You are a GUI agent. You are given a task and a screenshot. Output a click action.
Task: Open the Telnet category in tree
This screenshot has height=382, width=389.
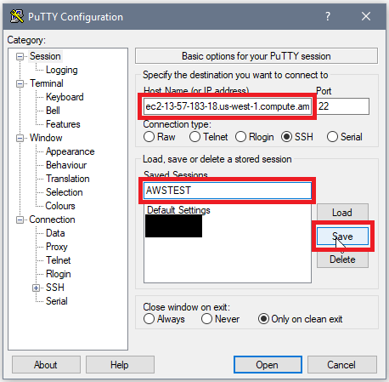59,260
